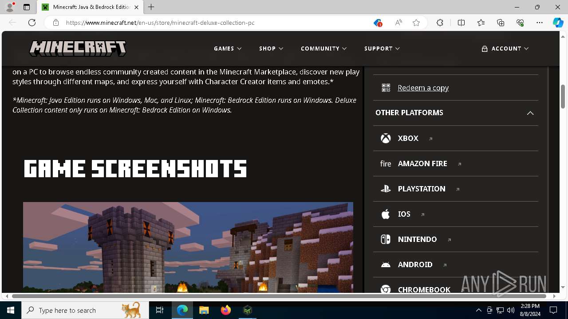
Task: Open a new browser tab
Action: (151, 7)
